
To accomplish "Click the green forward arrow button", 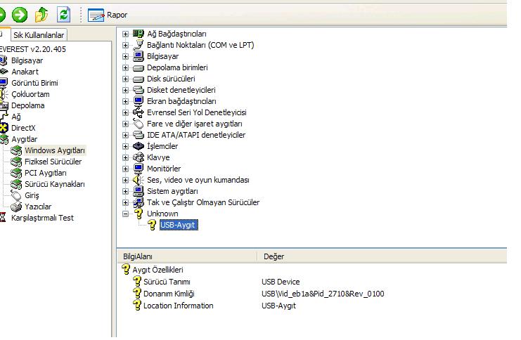I will pos(20,15).
